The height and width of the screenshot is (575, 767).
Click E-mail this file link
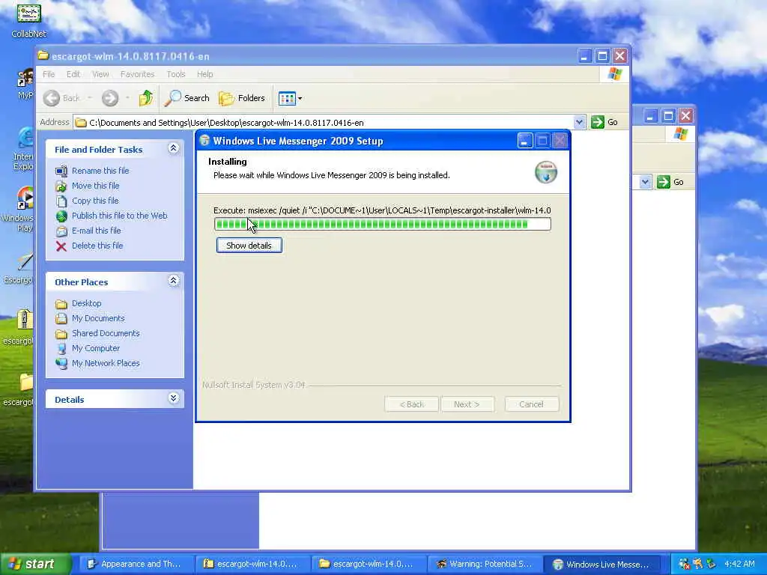97,231
